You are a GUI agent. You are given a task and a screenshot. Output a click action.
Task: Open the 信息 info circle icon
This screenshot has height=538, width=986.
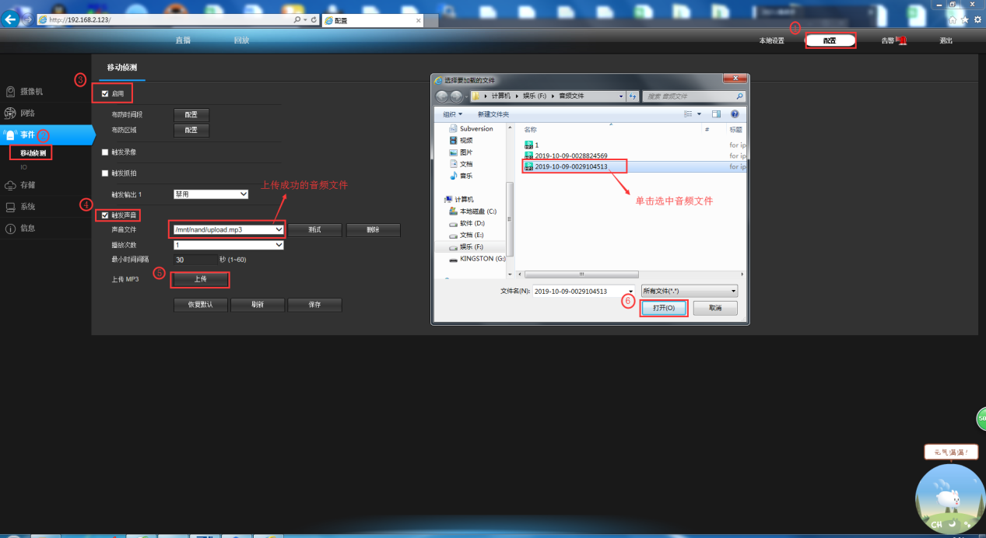[11, 229]
